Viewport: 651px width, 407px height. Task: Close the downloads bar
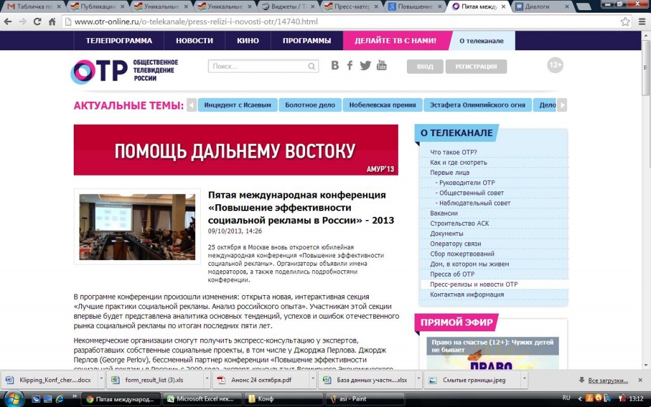point(640,380)
